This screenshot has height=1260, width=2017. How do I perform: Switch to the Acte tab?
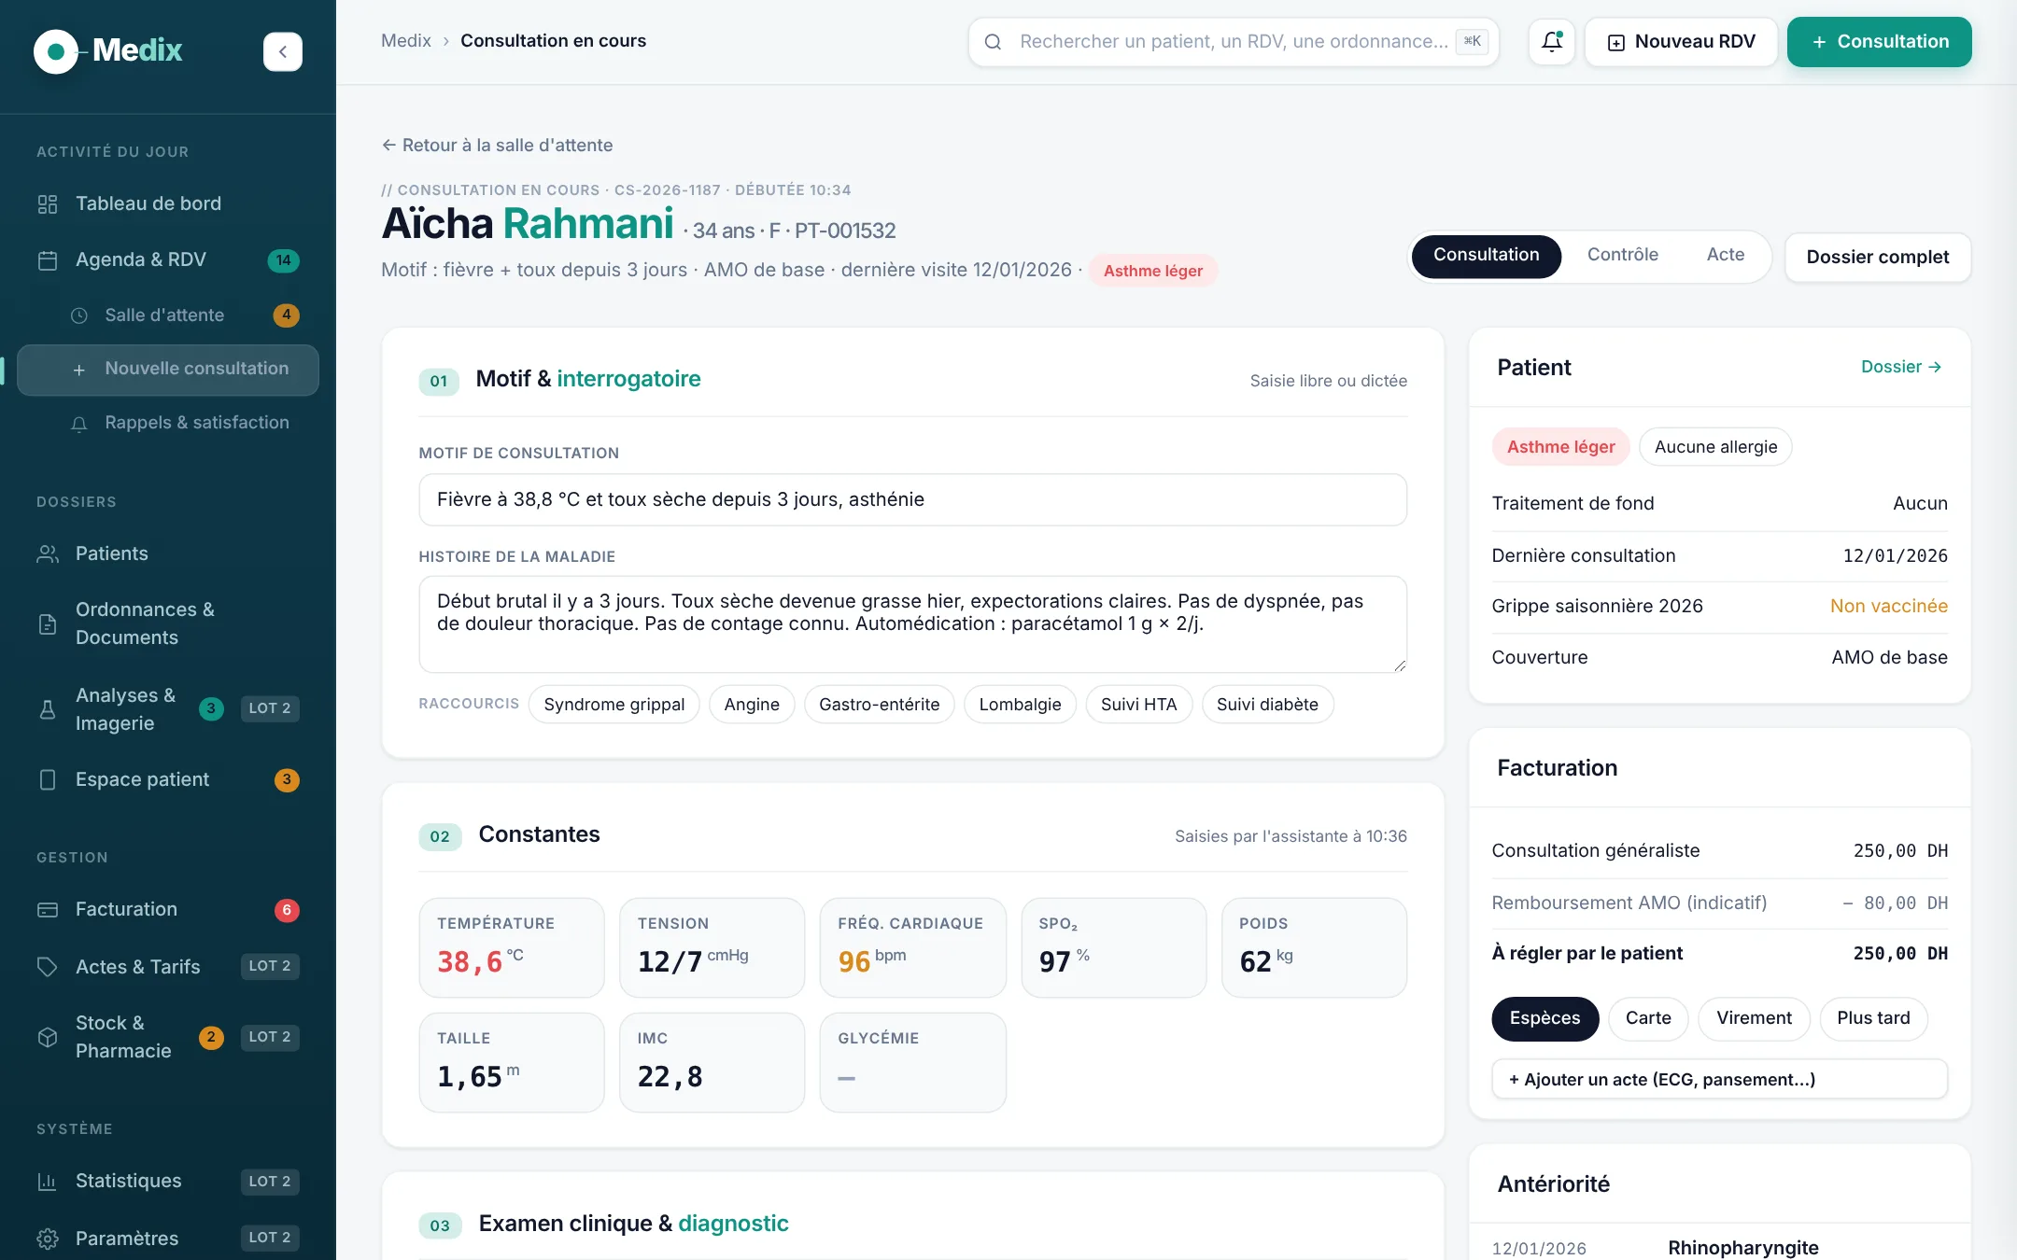[x=1726, y=256]
